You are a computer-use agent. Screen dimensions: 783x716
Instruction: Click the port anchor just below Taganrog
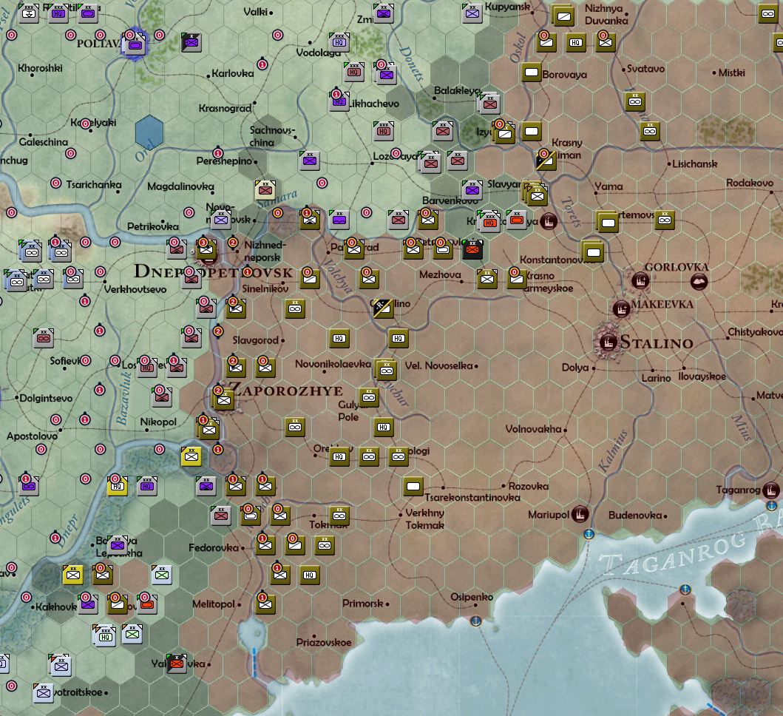coord(771,506)
